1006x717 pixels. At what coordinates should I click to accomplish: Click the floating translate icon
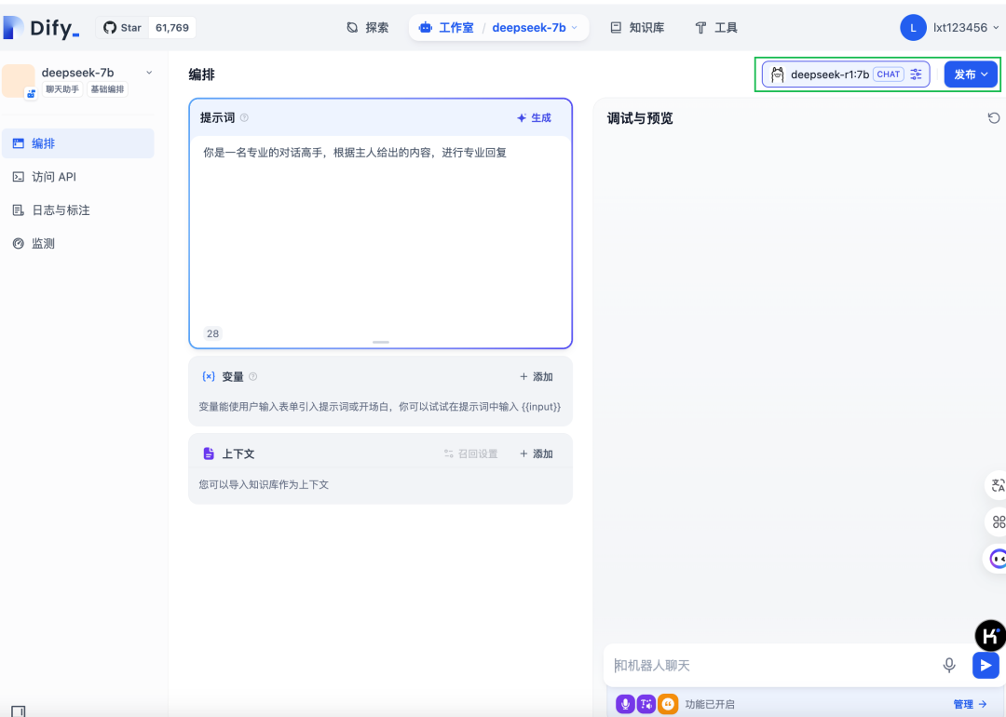997,485
